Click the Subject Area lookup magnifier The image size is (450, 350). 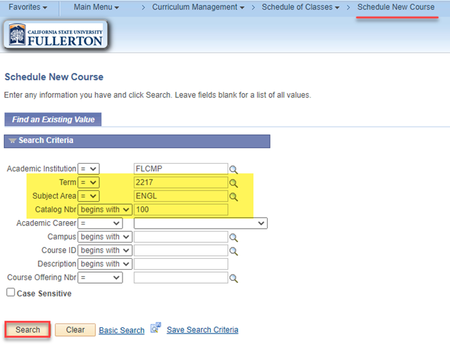pos(234,197)
